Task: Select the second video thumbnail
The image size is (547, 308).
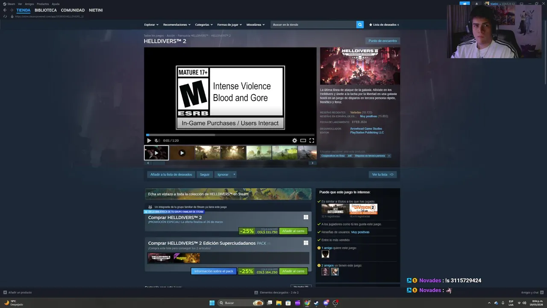Action: click(182, 153)
